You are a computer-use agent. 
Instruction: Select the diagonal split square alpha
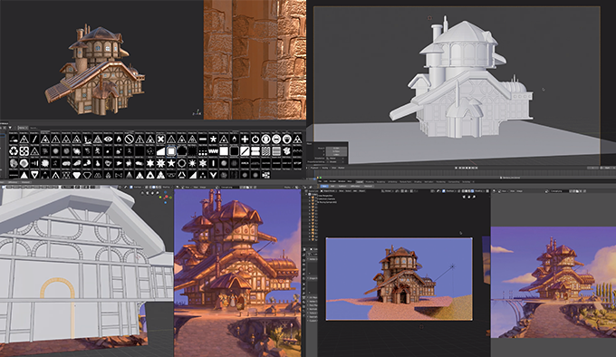(245, 151)
